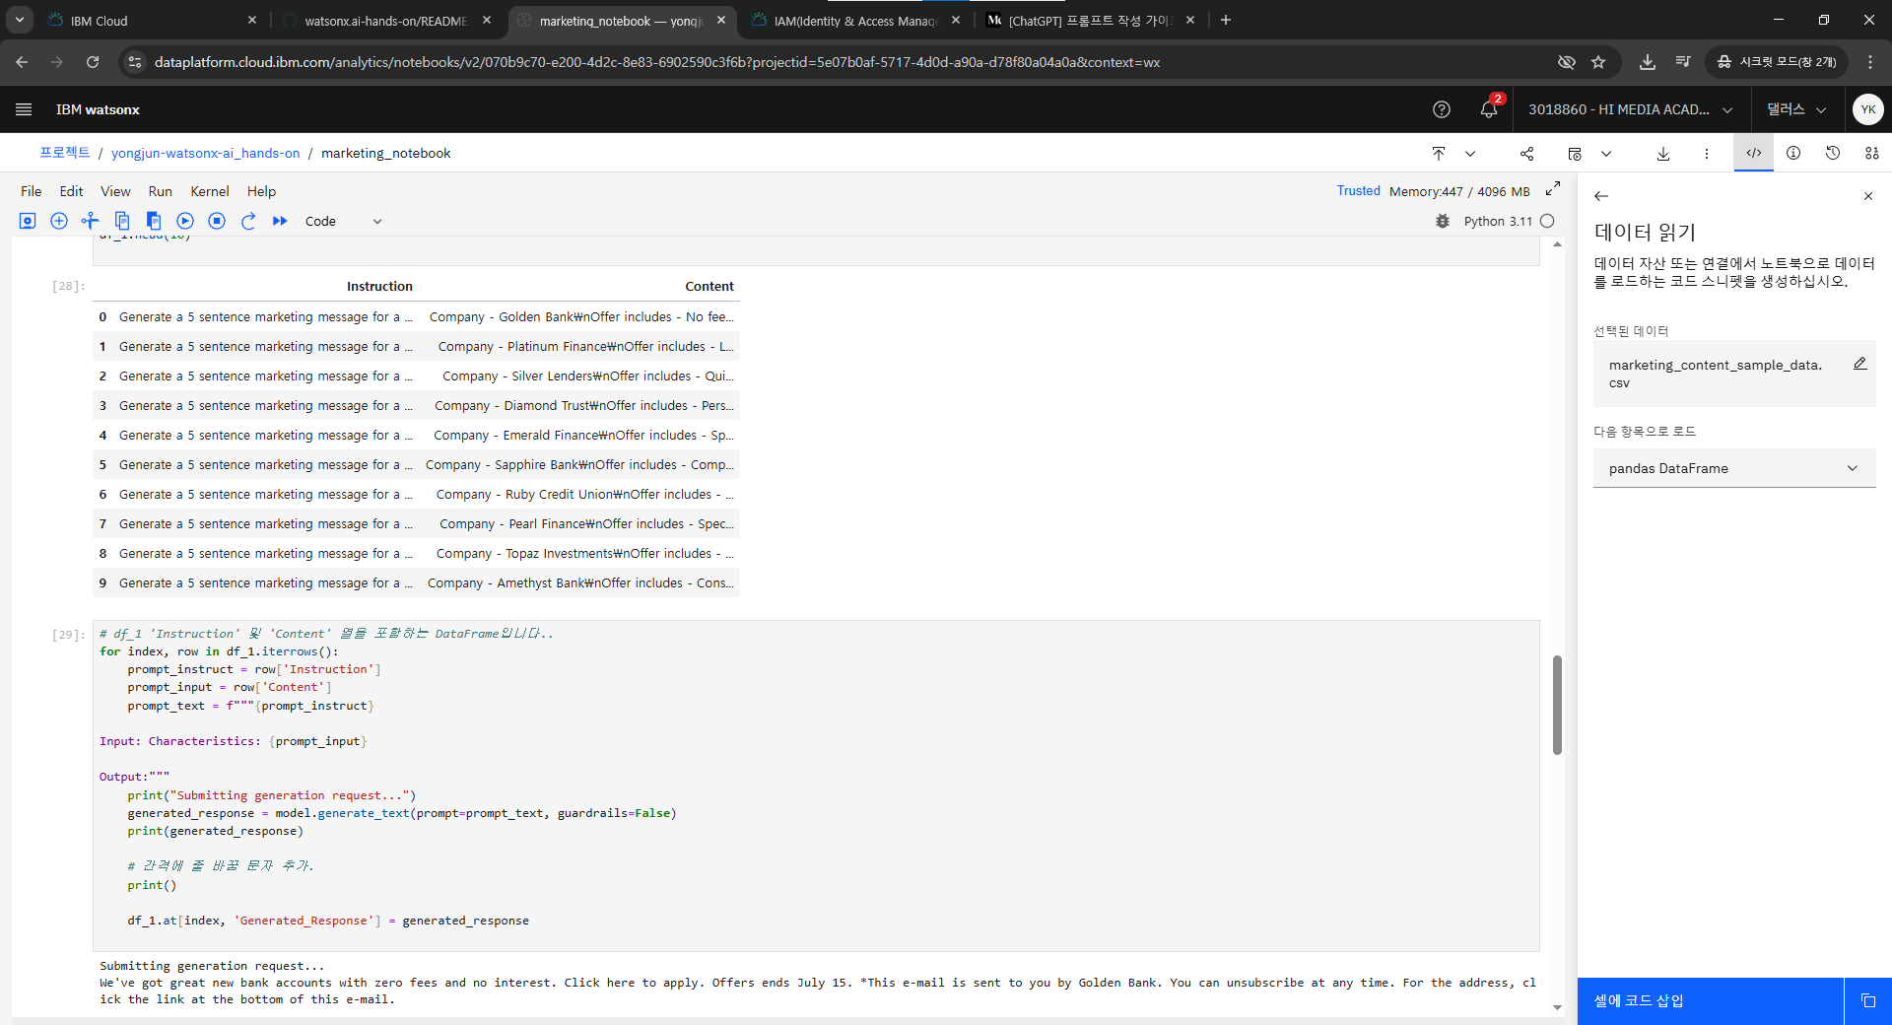The image size is (1892, 1025).
Task: Toggle the code snippets panel icon
Action: click(x=1754, y=153)
